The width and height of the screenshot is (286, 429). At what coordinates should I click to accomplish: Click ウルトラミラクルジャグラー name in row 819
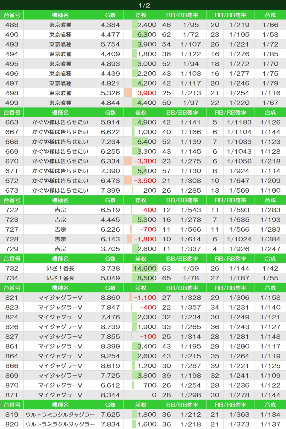[60, 415]
